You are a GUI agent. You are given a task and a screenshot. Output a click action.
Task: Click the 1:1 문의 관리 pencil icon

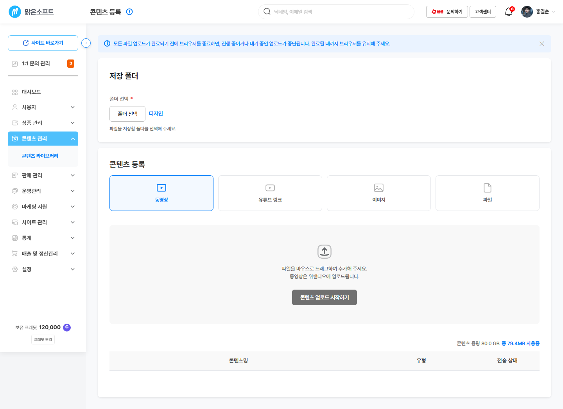15,63
